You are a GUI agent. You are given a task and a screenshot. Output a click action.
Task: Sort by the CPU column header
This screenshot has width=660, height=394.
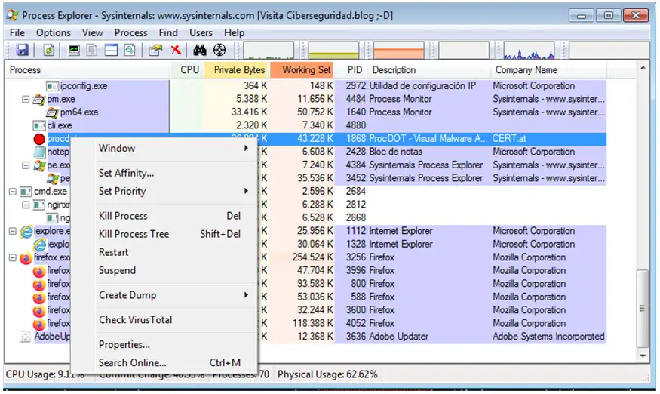[187, 70]
